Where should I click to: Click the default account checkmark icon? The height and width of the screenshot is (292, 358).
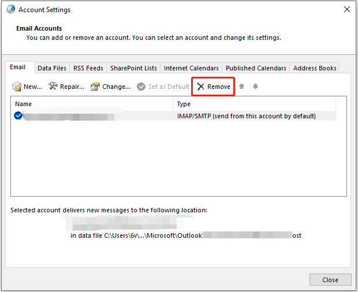(x=18, y=116)
